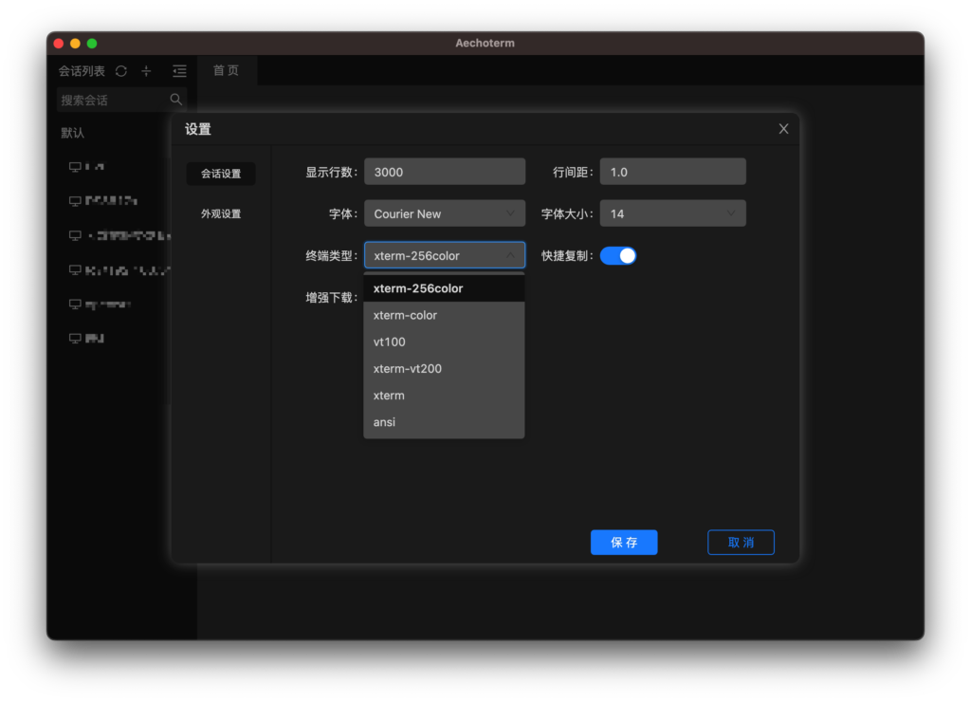Focus the 行间距 input field
Viewport: 971px width, 702px height.
point(672,172)
